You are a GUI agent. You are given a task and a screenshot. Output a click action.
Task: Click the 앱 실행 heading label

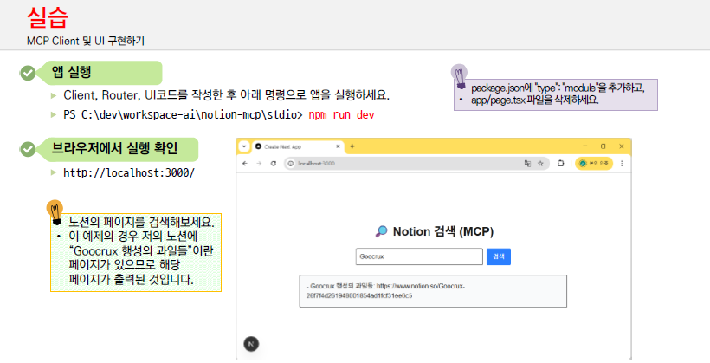pyautogui.click(x=72, y=72)
